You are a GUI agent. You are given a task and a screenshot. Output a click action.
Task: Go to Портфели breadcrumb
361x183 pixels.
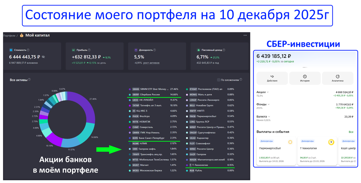point(9,36)
